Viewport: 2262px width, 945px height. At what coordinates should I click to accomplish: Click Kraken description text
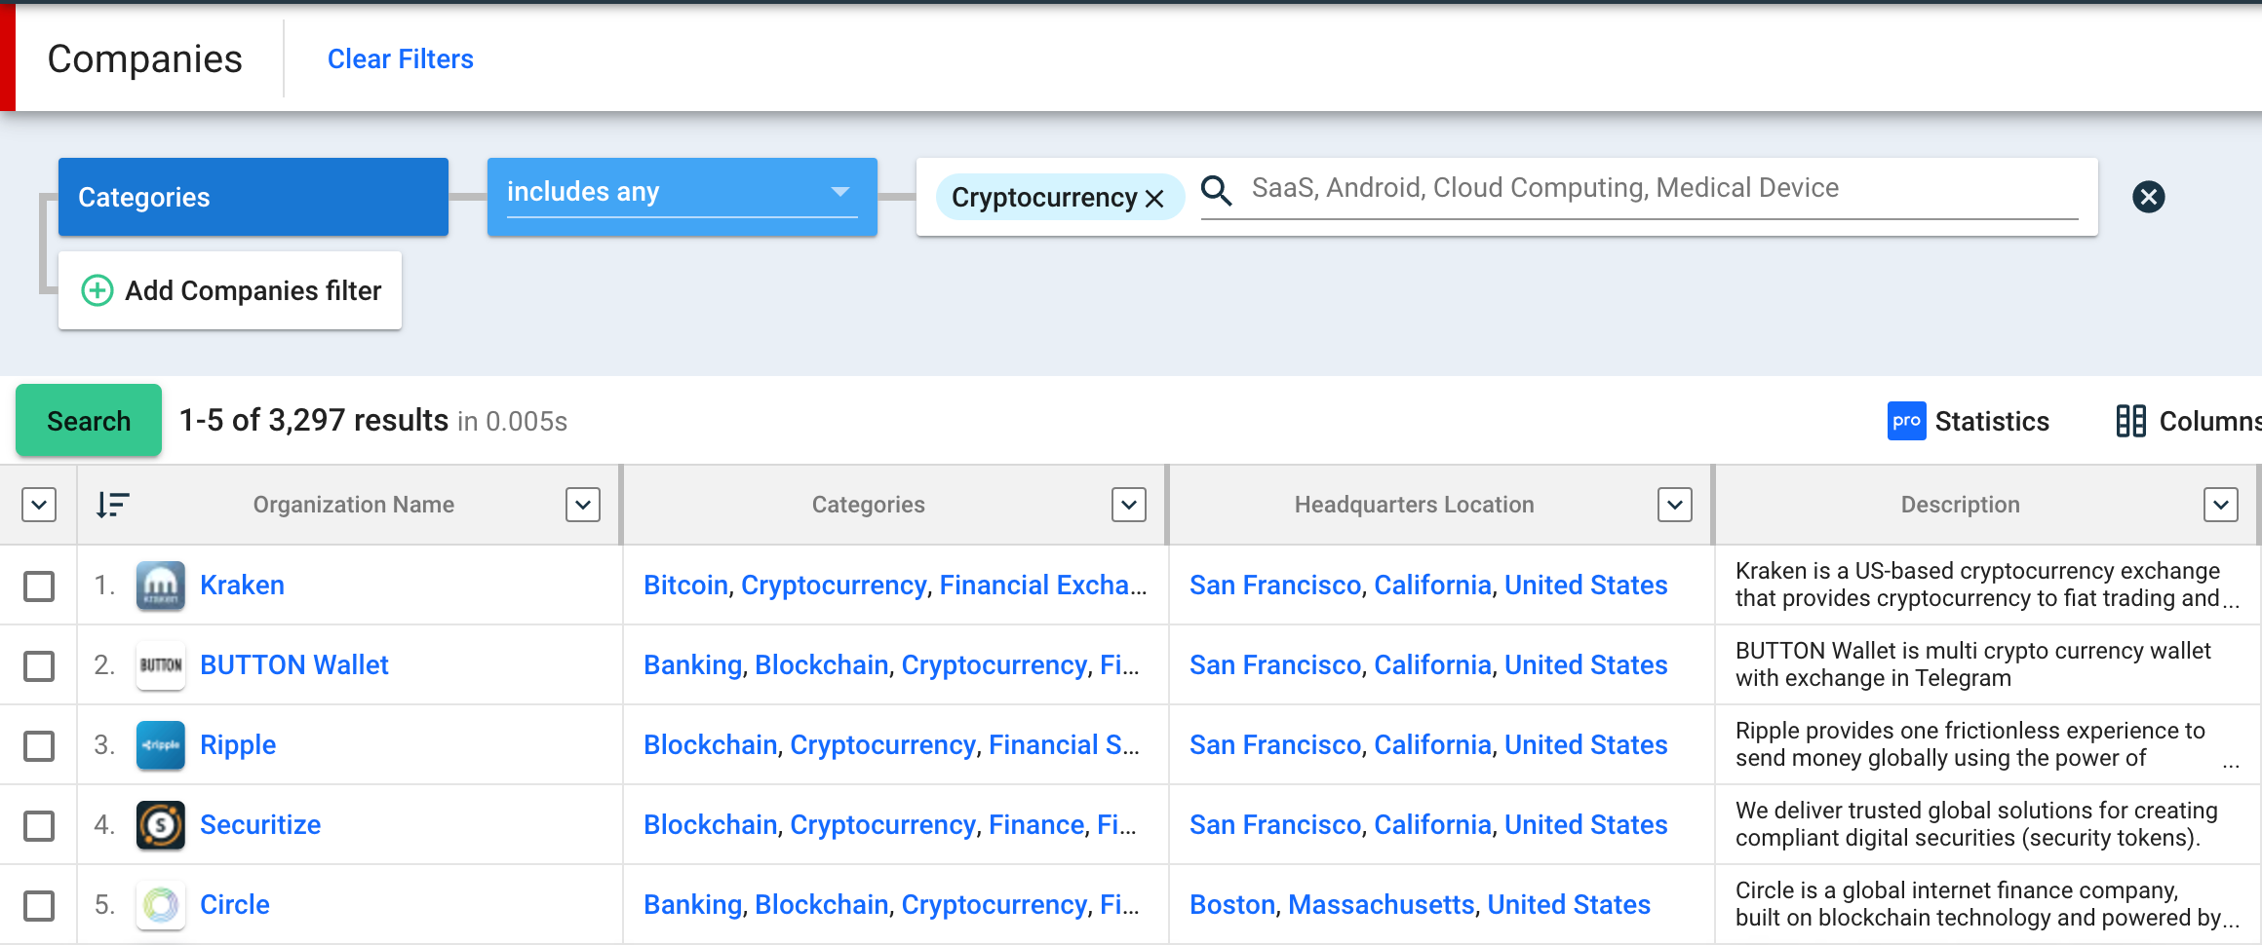click(x=1987, y=585)
